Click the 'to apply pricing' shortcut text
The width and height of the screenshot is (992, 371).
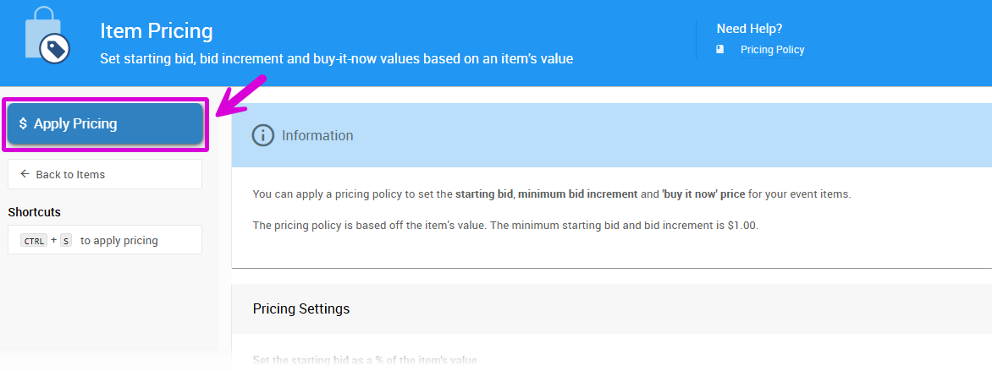point(119,241)
